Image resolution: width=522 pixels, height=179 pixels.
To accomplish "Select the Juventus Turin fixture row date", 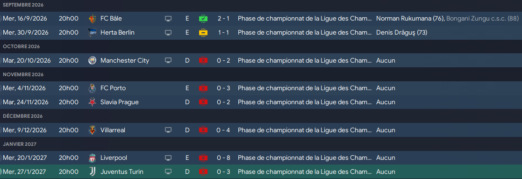I will [24, 172].
